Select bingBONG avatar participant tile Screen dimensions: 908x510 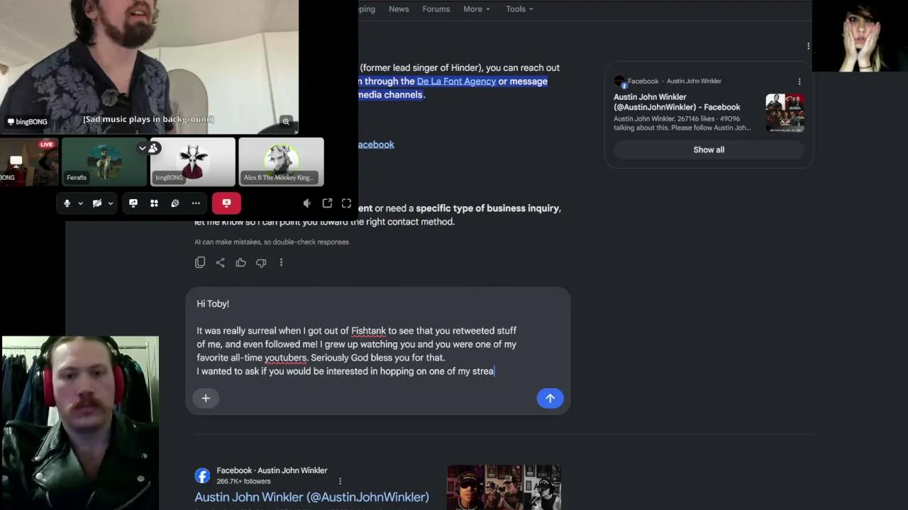tap(192, 161)
